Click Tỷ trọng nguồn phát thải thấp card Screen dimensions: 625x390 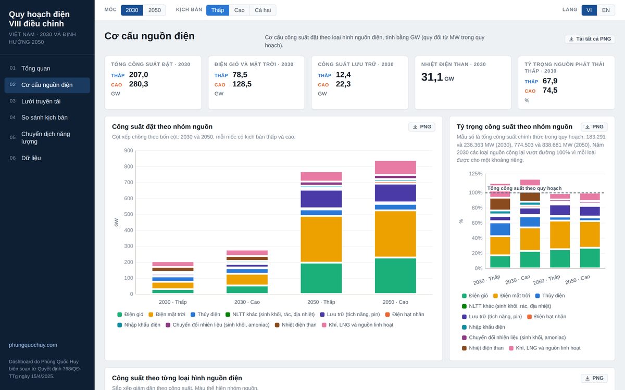pyautogui.click(x=567, y=83)
